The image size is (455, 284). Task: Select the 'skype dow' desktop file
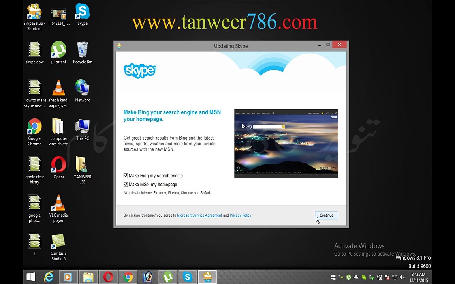point(34,52)
